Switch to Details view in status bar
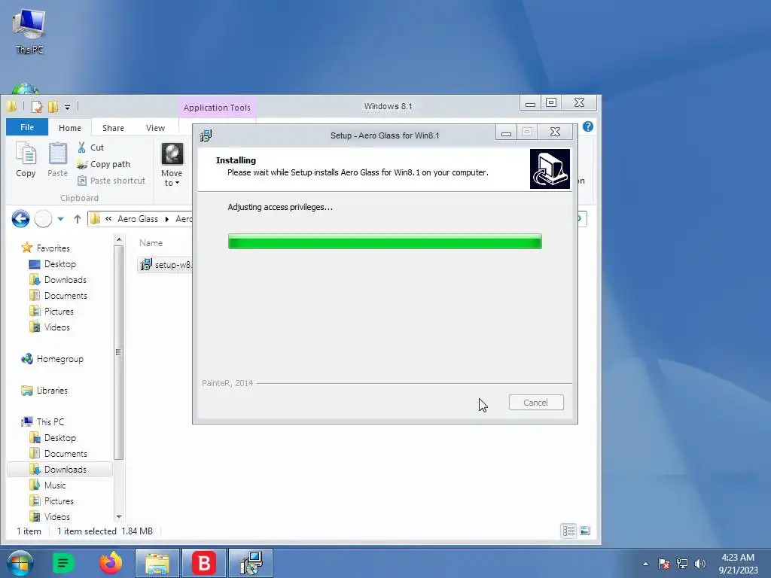 pyautogui.click(x=569, y=531)
